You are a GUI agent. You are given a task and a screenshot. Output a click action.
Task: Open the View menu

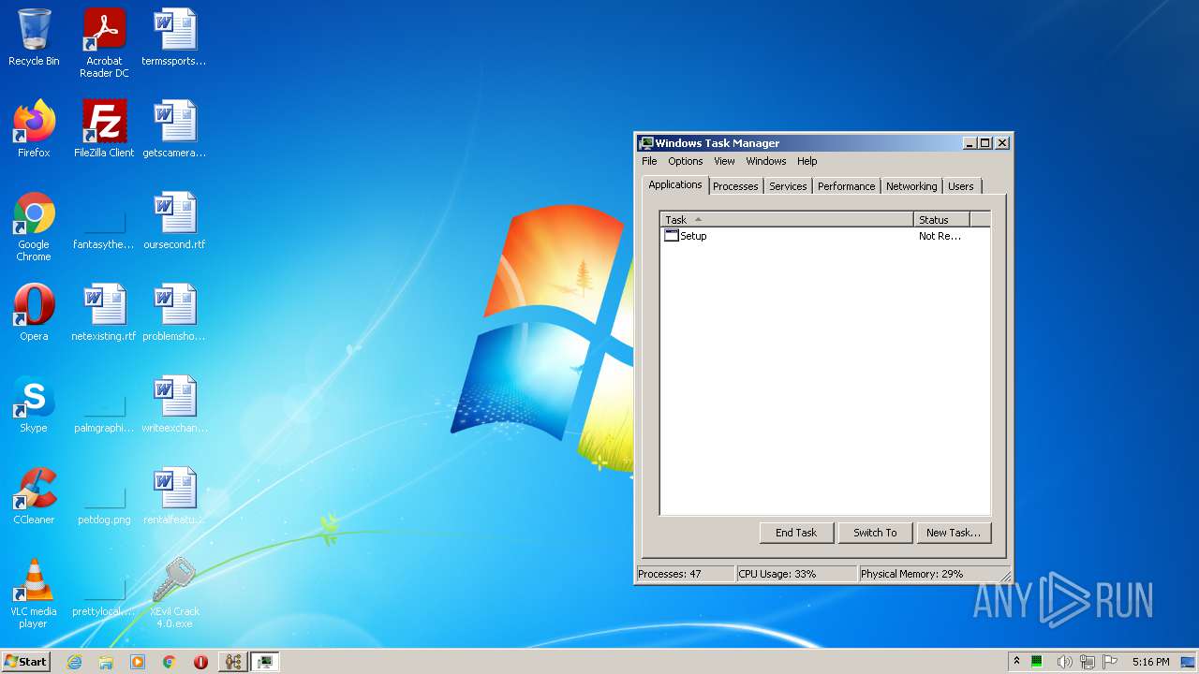click(724, 161)
